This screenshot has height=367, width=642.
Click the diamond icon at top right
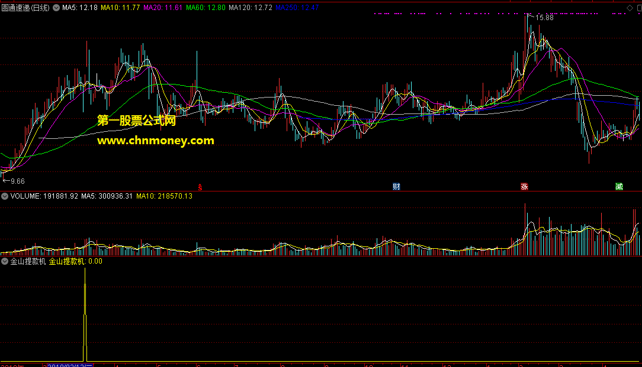click(630, 8)
